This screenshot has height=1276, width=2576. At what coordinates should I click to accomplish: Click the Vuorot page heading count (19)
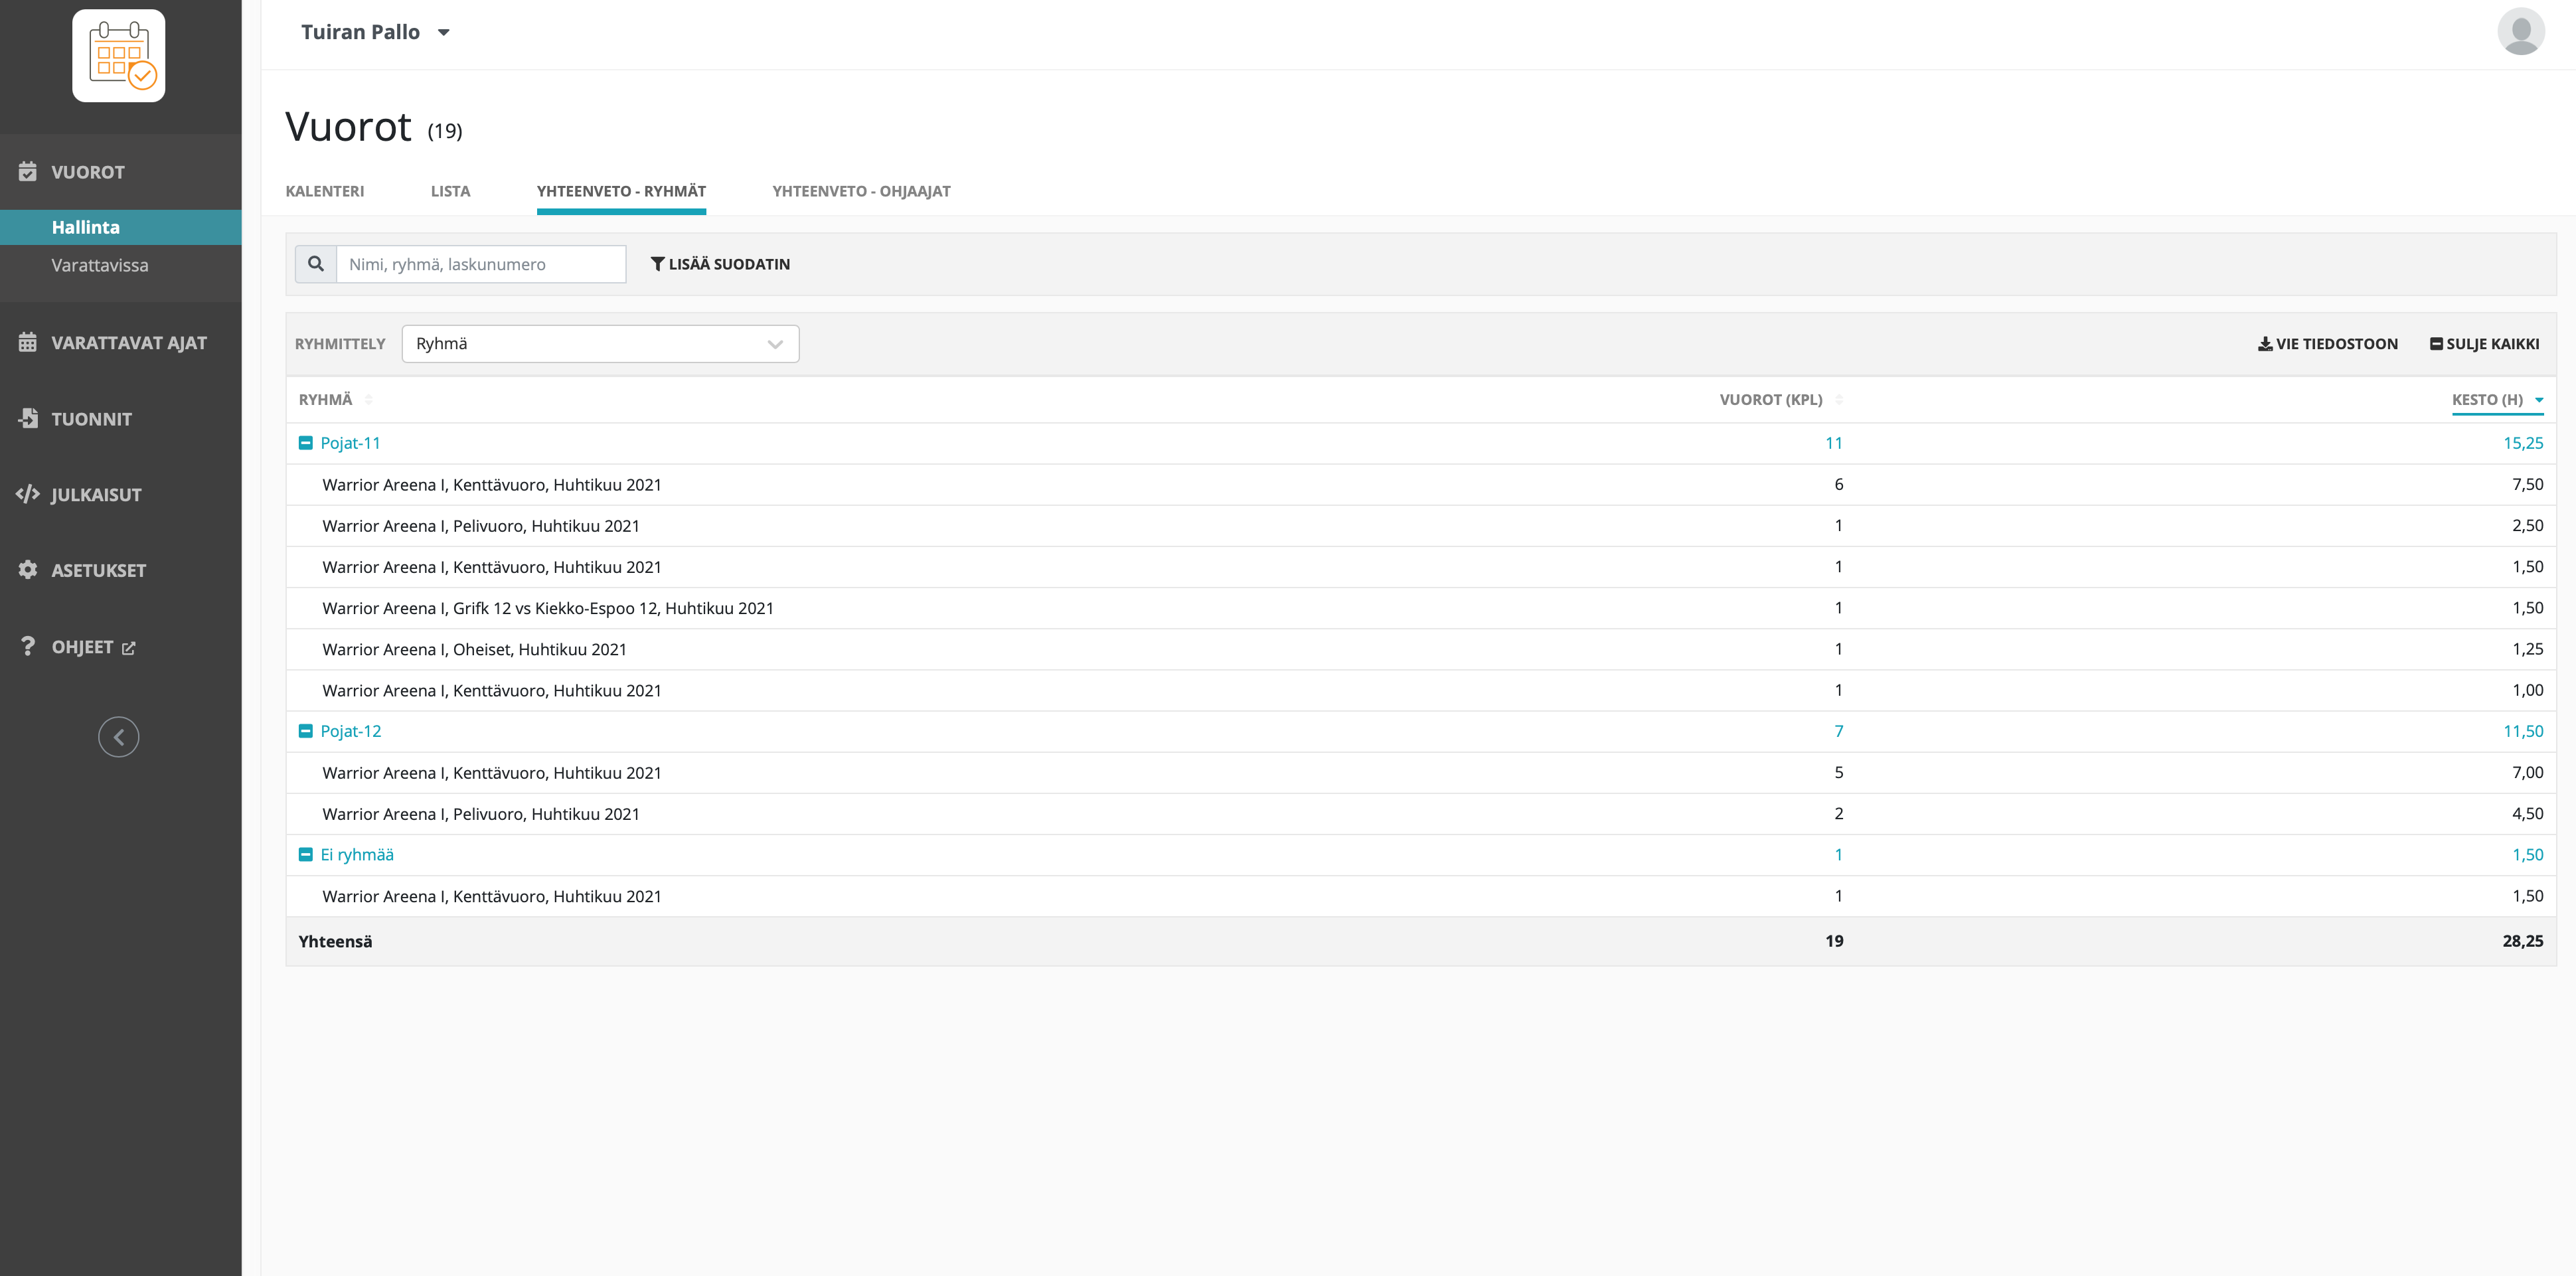[x=445, y=131]
